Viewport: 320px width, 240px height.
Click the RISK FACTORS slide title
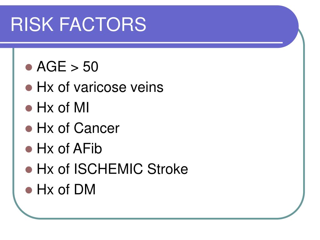tap(78, 24)
